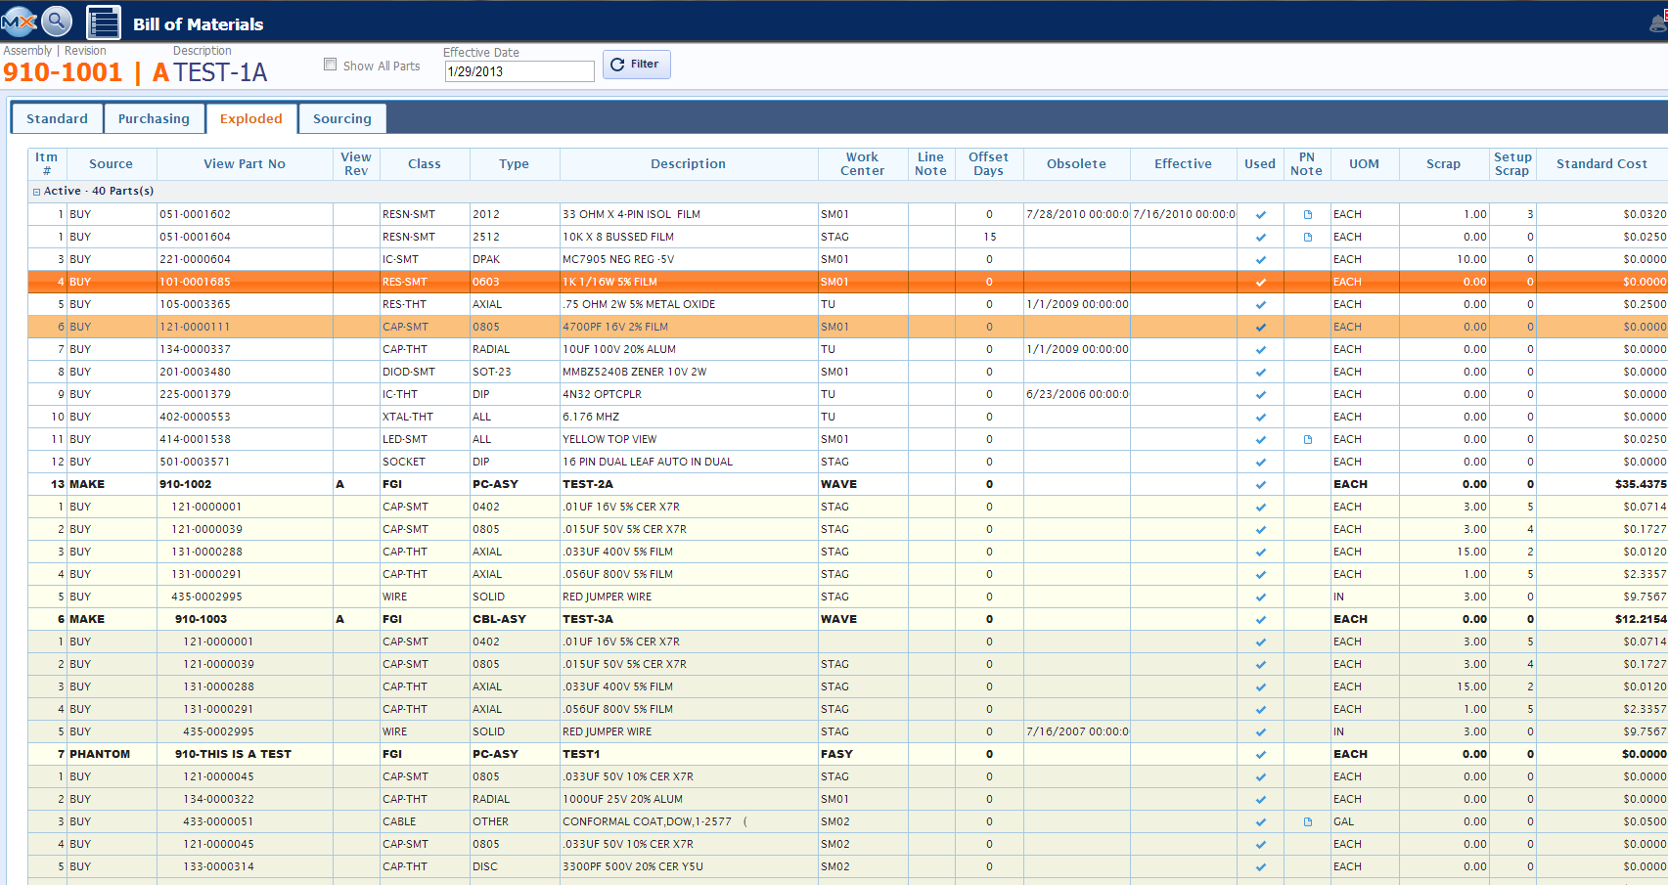The height and width of the screenshot is (885, 1668).
Task: Click description MC7905 NEG REG -5V
Action: coord(617,259)
